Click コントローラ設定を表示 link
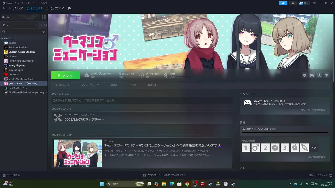Image resolution: width=335 pixels, height=188 pixels. (313, 110)
